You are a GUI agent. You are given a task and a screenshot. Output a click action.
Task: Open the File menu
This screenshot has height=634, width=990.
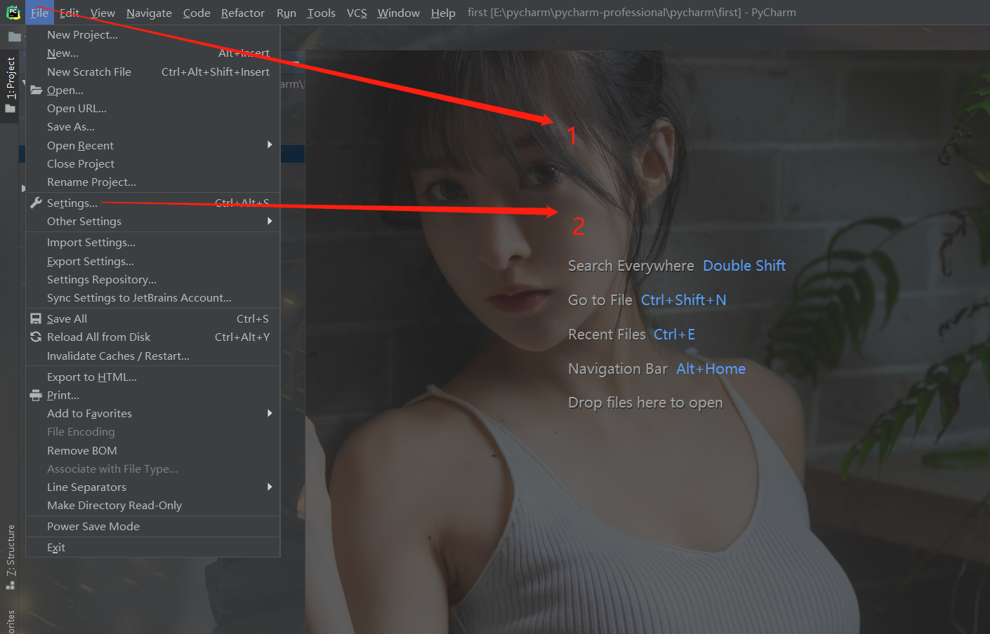39,13
